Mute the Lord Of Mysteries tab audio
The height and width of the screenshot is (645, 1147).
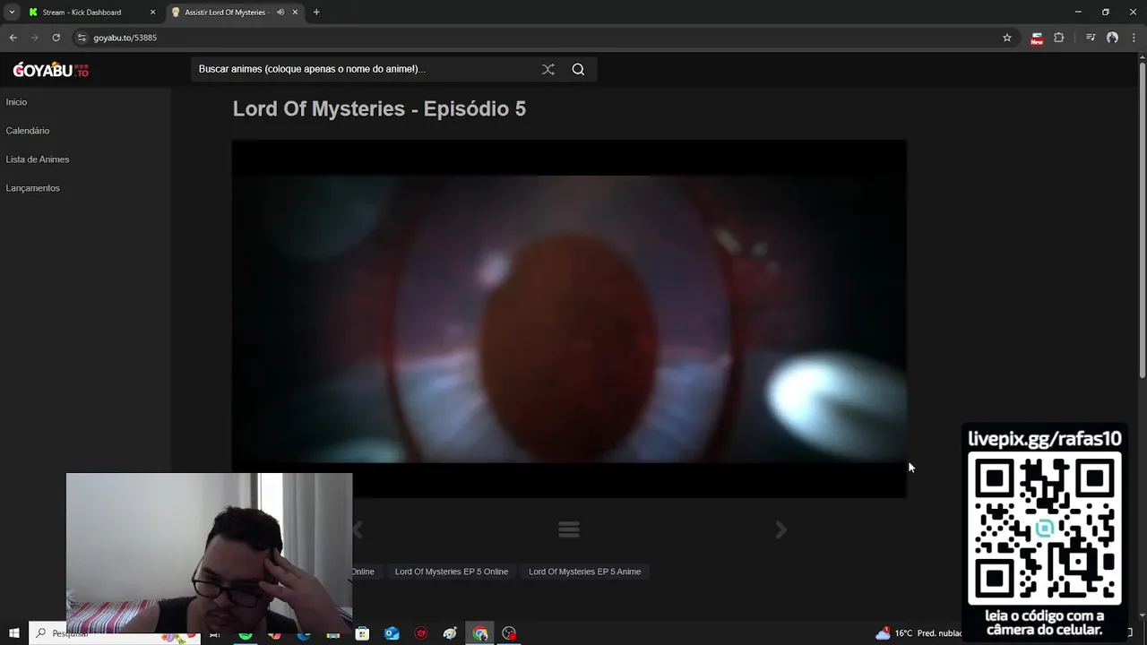(280, 13)
